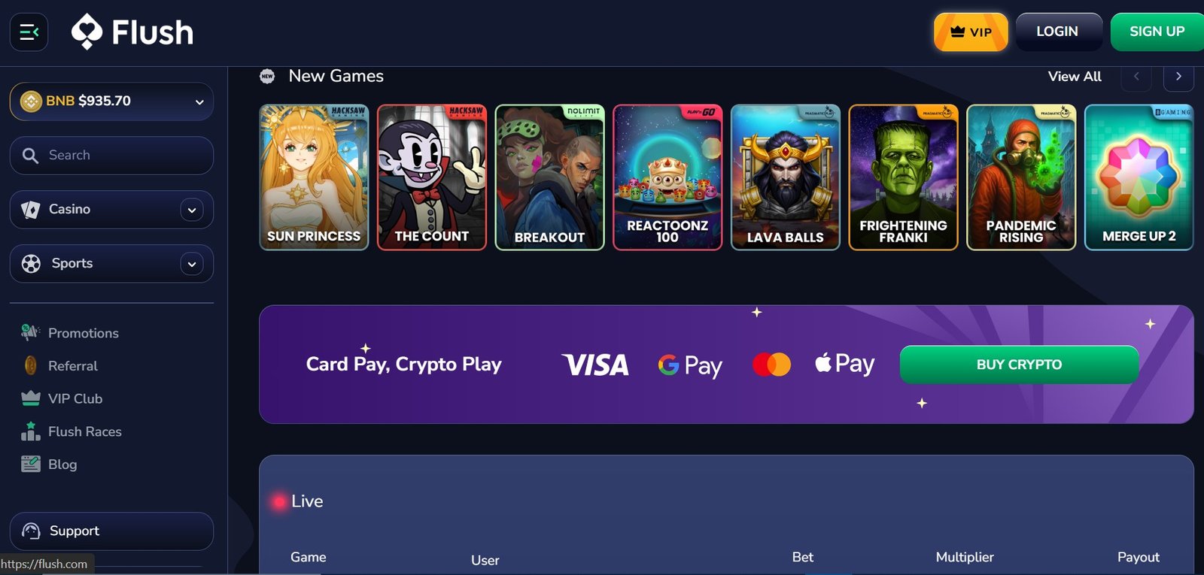Click the BUY CRYPTO button
This screenshot has width=1204, height=575.
point(1019,365)
